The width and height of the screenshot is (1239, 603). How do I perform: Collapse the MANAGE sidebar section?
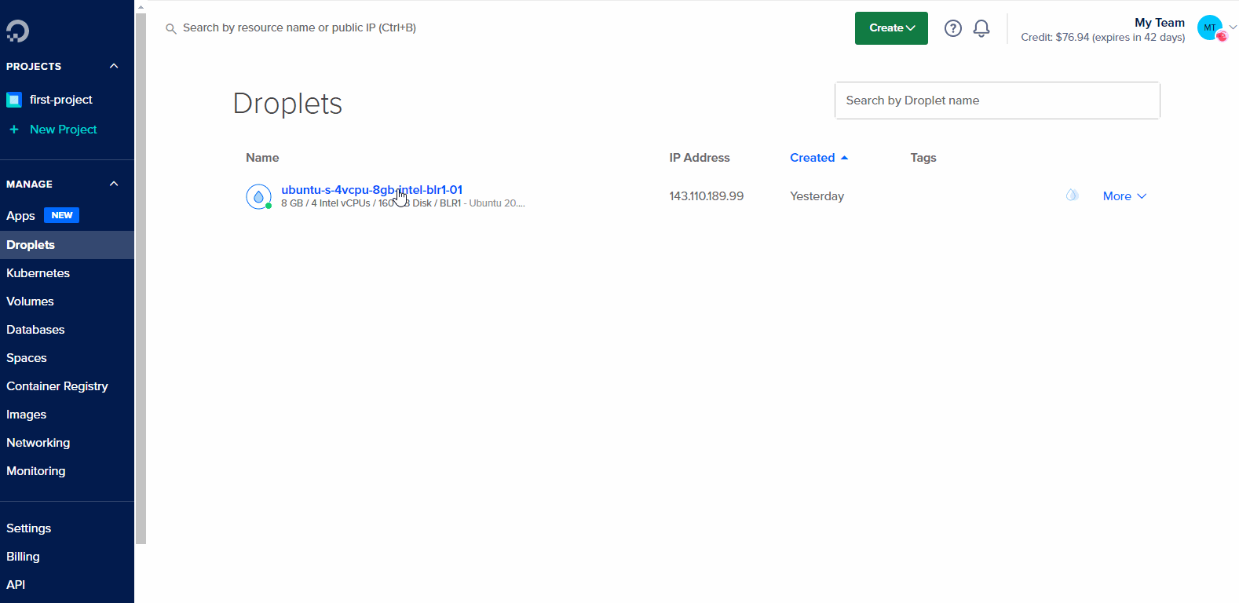114,184
